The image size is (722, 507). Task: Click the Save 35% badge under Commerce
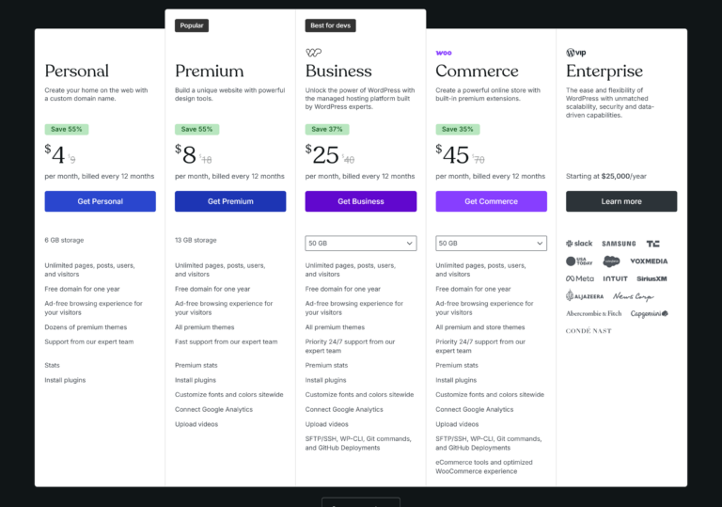457,129
